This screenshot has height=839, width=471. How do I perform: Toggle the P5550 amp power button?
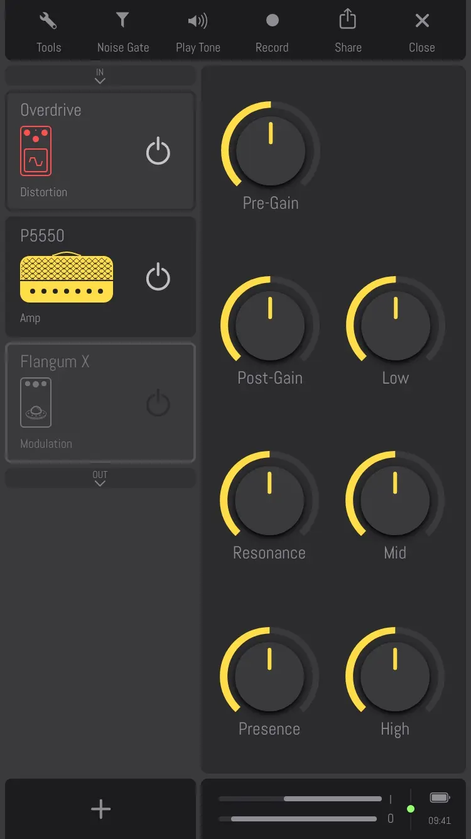pos(158,277)
